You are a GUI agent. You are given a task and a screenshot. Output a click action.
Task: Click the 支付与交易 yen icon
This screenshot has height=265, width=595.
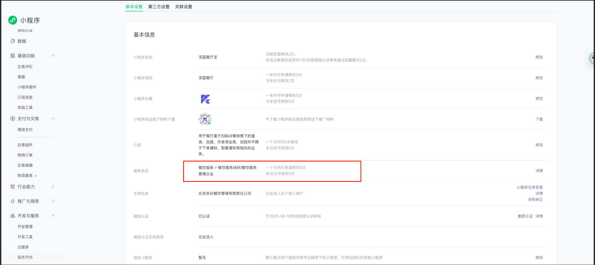tap(13, 119)
